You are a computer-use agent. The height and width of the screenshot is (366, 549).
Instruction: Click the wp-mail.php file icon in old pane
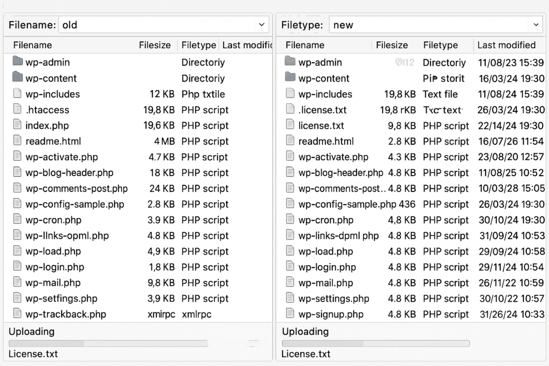click(17, 282)
